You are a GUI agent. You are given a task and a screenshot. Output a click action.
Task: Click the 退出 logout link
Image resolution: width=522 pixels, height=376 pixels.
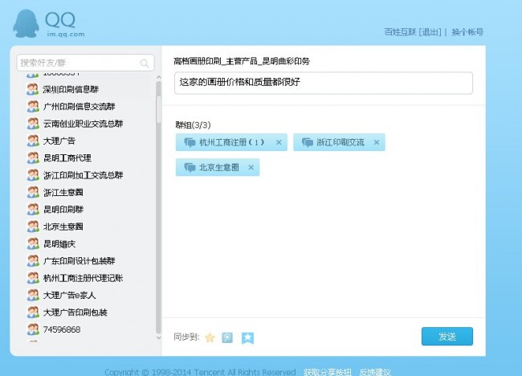[430, 32]
